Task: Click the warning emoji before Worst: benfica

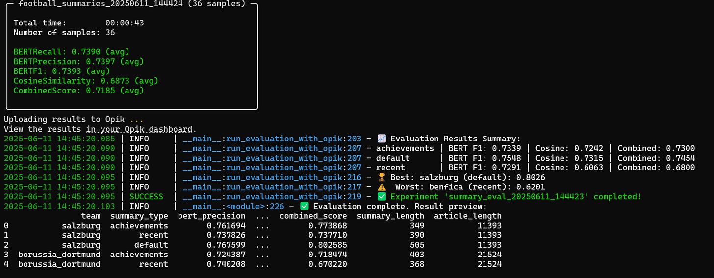Action: click(381, 187)
